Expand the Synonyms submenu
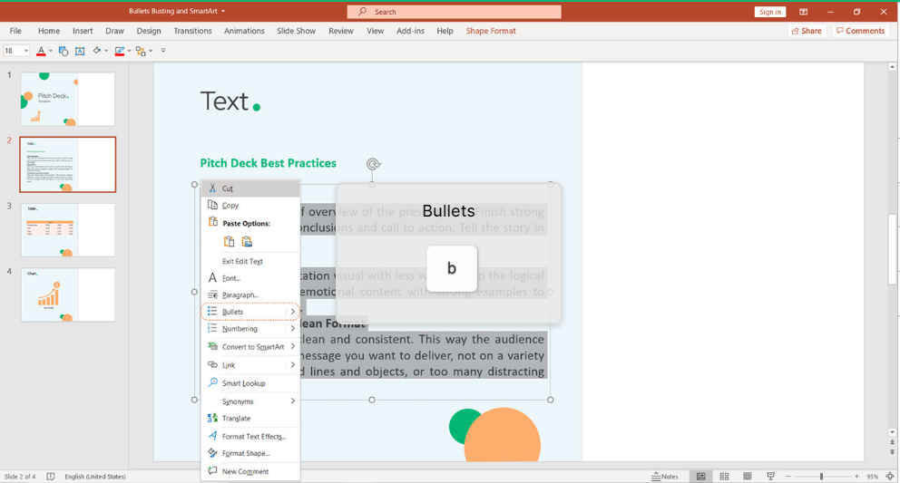900x483 pixels. point(293,401)
